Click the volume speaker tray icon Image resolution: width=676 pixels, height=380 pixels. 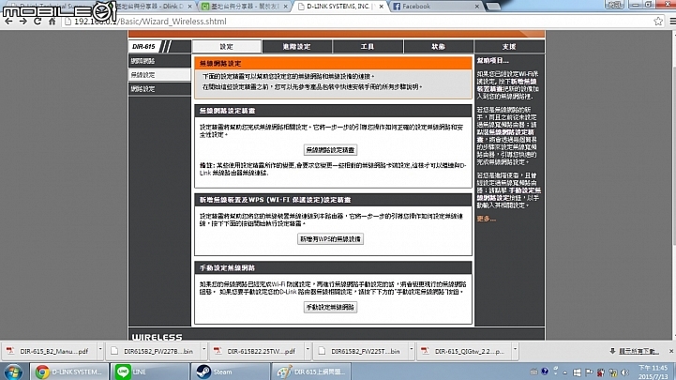[624, 372]
